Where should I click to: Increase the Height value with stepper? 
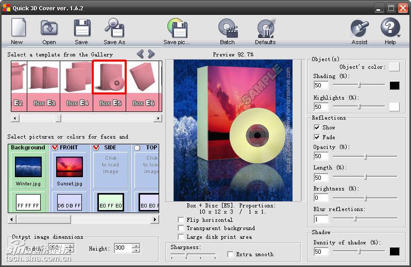point(136,246)
